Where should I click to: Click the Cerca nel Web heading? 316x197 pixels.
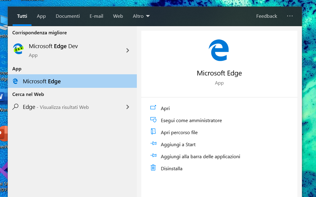coord(28,94)
